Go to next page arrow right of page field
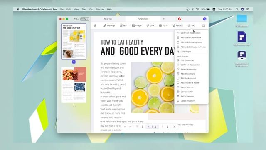 click(167, 127)
